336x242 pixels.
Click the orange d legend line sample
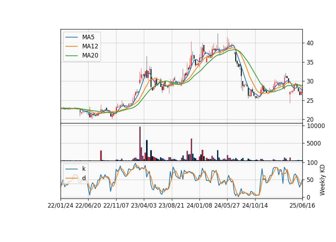[71, 178]
